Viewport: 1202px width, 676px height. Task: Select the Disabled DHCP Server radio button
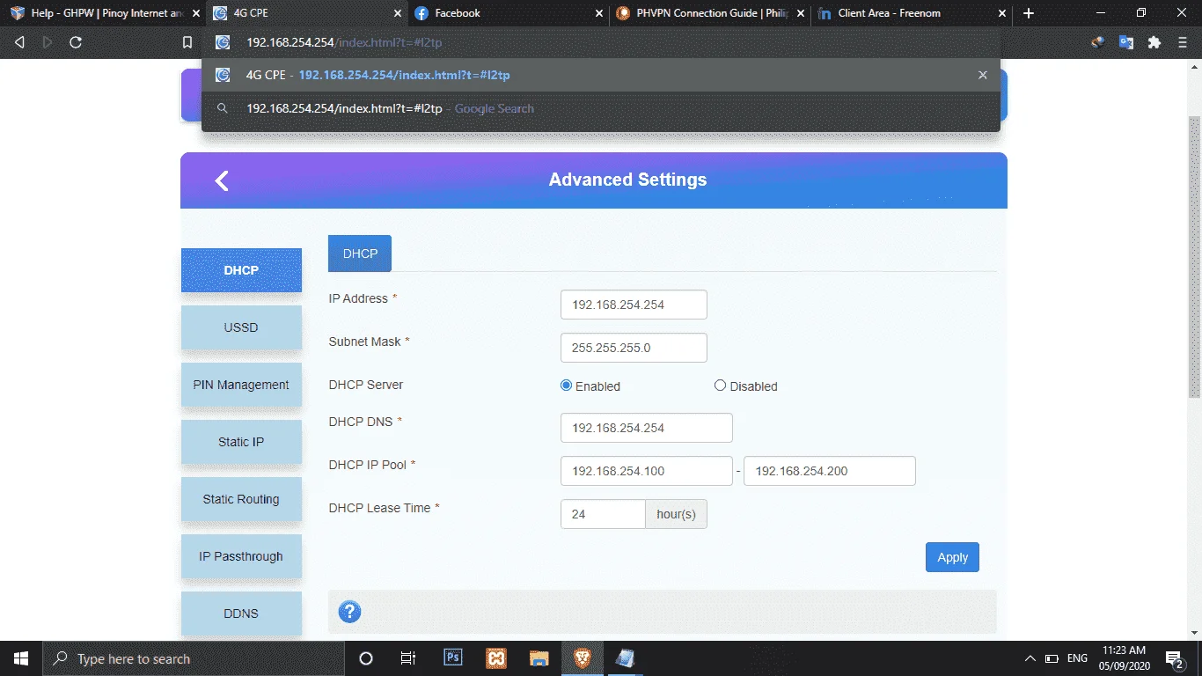pyautogui.click(x=721, y=386)
